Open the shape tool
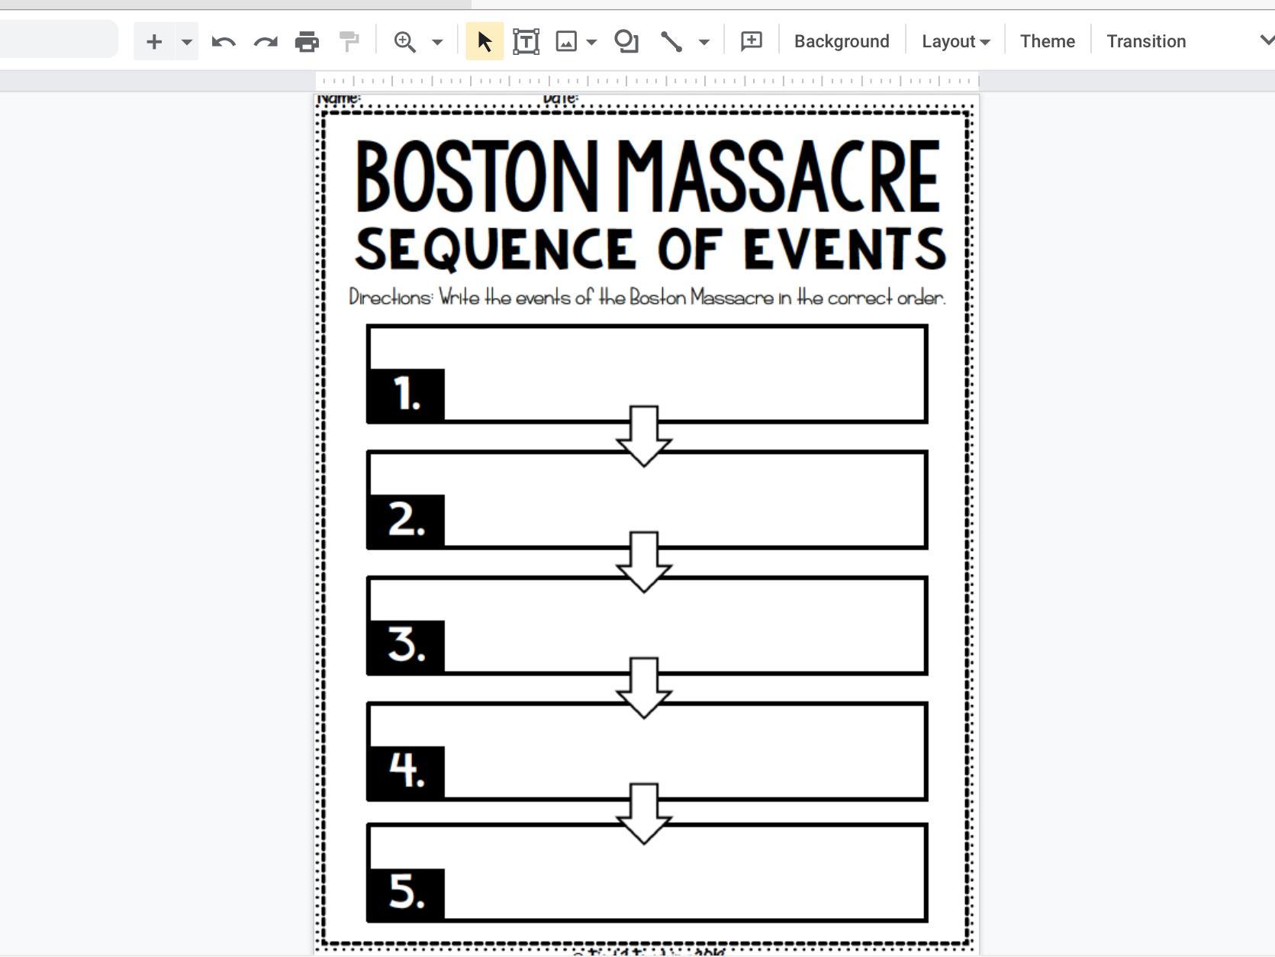 (x=626, y=41)
